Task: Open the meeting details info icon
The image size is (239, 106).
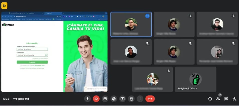Action: 210,99
